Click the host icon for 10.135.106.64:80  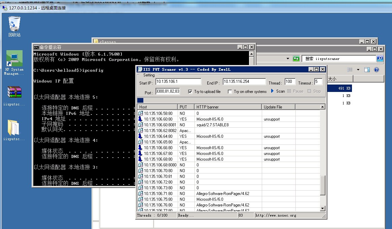click(140, 136)
